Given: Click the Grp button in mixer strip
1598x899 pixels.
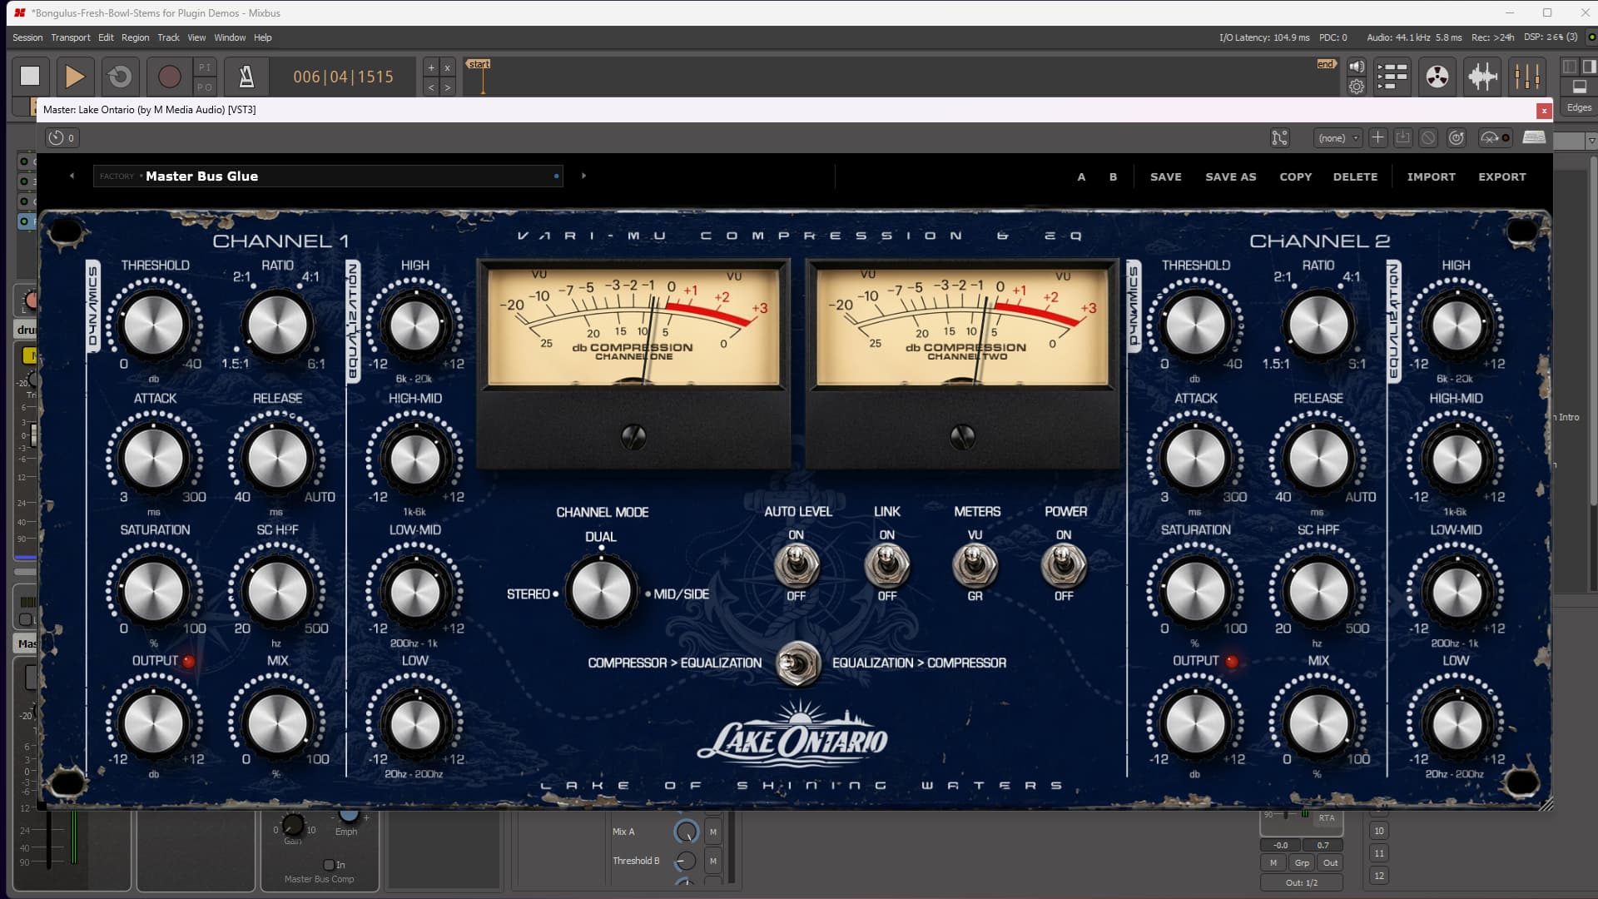Looking at the screenshot, I should coord(1302,863).
